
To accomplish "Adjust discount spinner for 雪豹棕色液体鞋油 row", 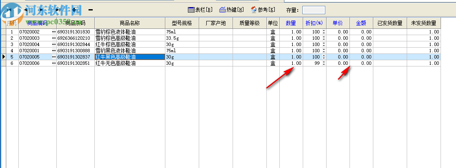I will tap(324, 32).
